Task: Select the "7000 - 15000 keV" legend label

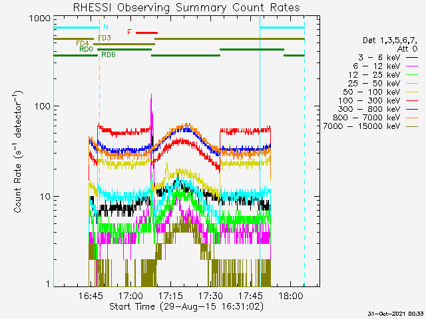Action: tap(361, 126)
